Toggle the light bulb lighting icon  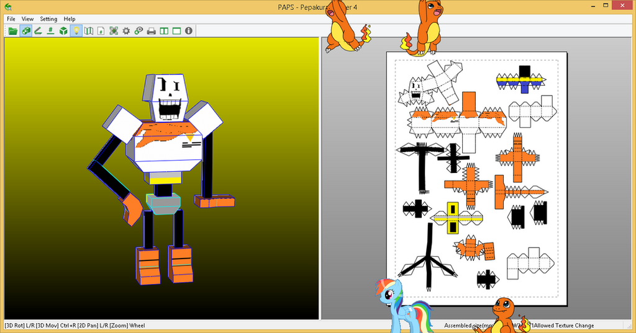coord(76,31)
